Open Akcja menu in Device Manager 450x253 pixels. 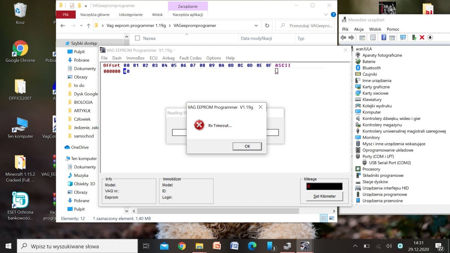coord(359,29)
